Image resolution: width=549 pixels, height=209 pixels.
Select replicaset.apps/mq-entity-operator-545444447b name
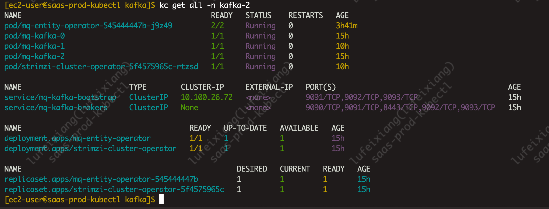point(101,179)
